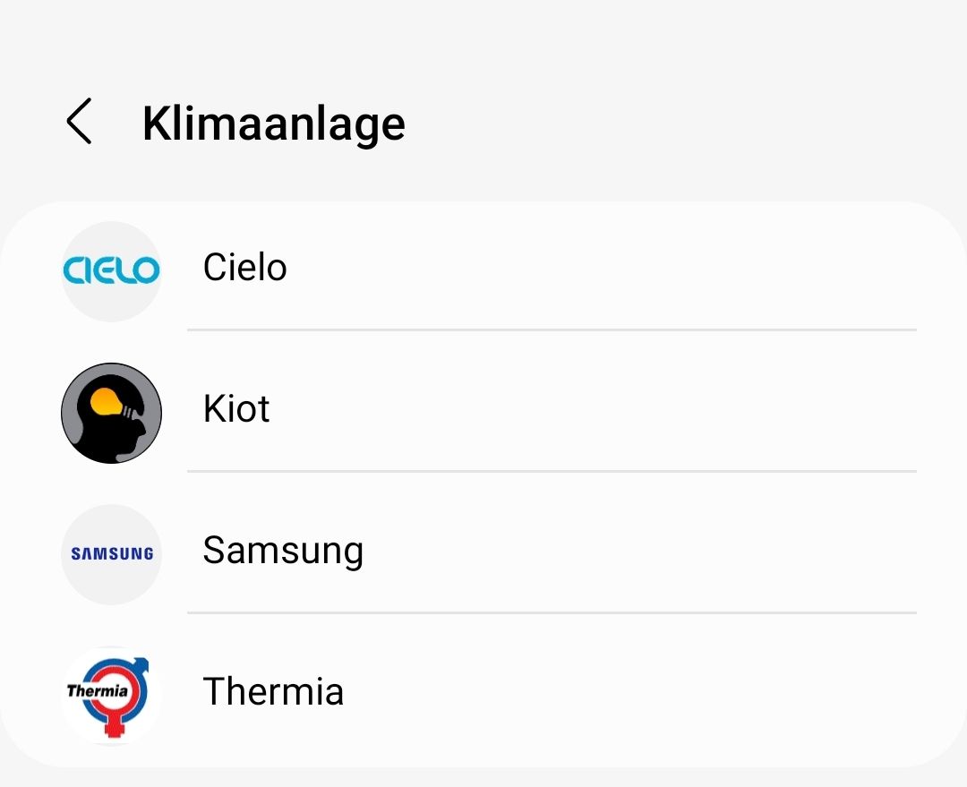The width and height of the screenshot is (967, 787).
Task: Click the Thermia wordmark inside the logo
Action: [x=98, y=690]
